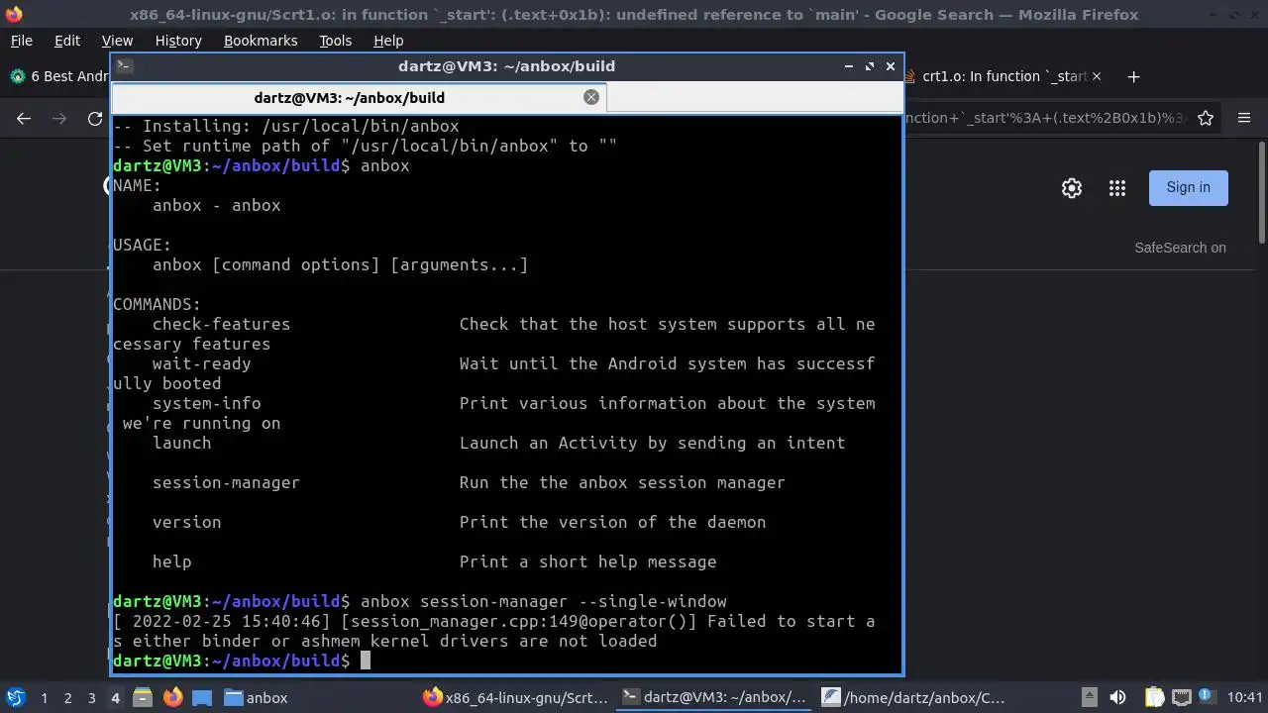Open the View menu in Firefox
The width and height of the screenshot is (1268, 713).
(x=117, y=41)
